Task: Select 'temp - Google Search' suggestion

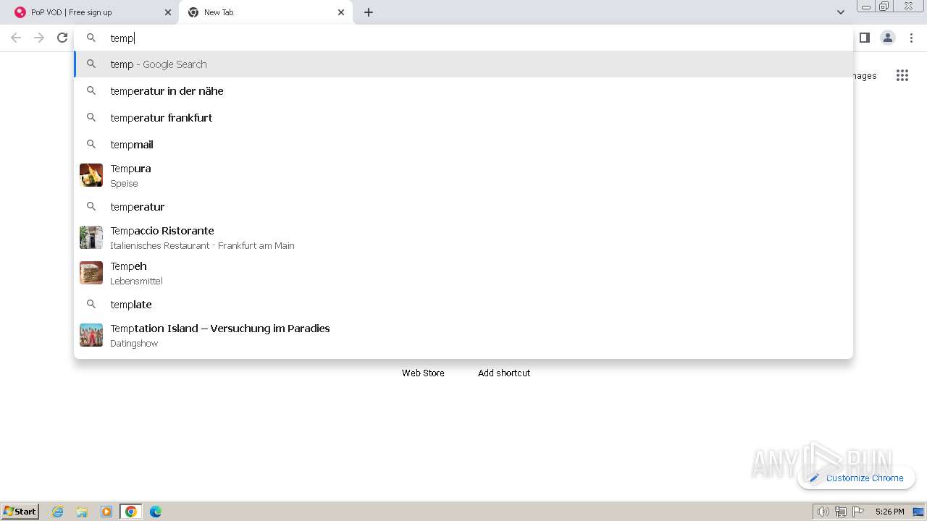Action: point(463,64)
